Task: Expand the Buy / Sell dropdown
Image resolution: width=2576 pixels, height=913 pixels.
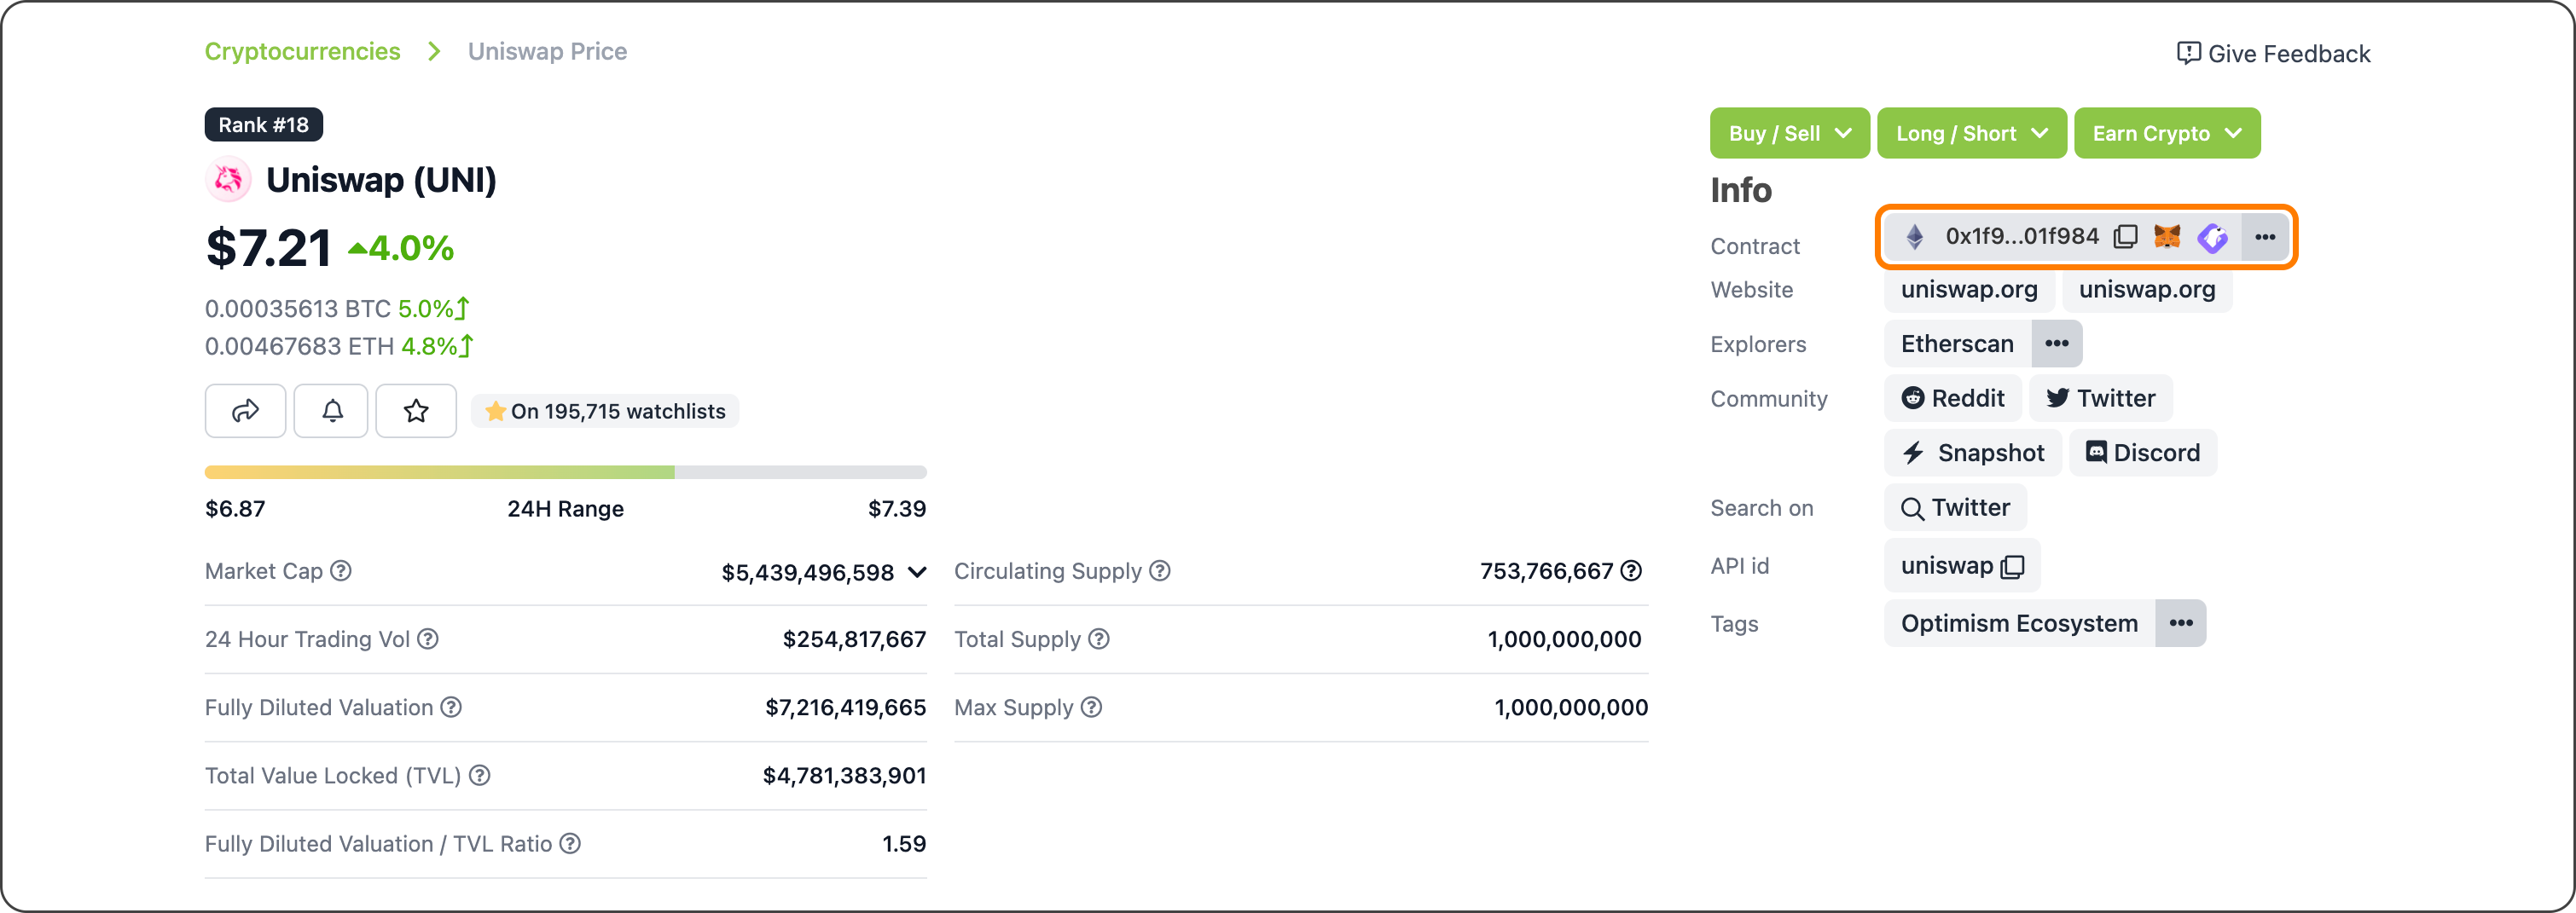Action: [1789, 133]
